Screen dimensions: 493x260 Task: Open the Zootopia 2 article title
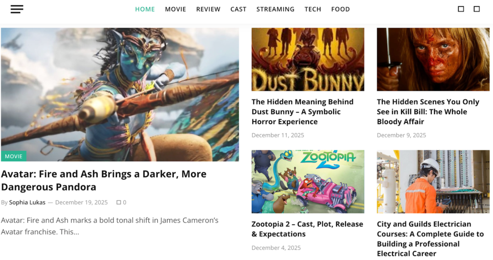coord(307,229)
